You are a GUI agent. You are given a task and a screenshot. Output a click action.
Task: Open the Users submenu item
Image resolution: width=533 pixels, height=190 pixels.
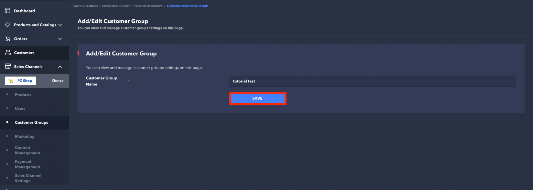point(20,108)
